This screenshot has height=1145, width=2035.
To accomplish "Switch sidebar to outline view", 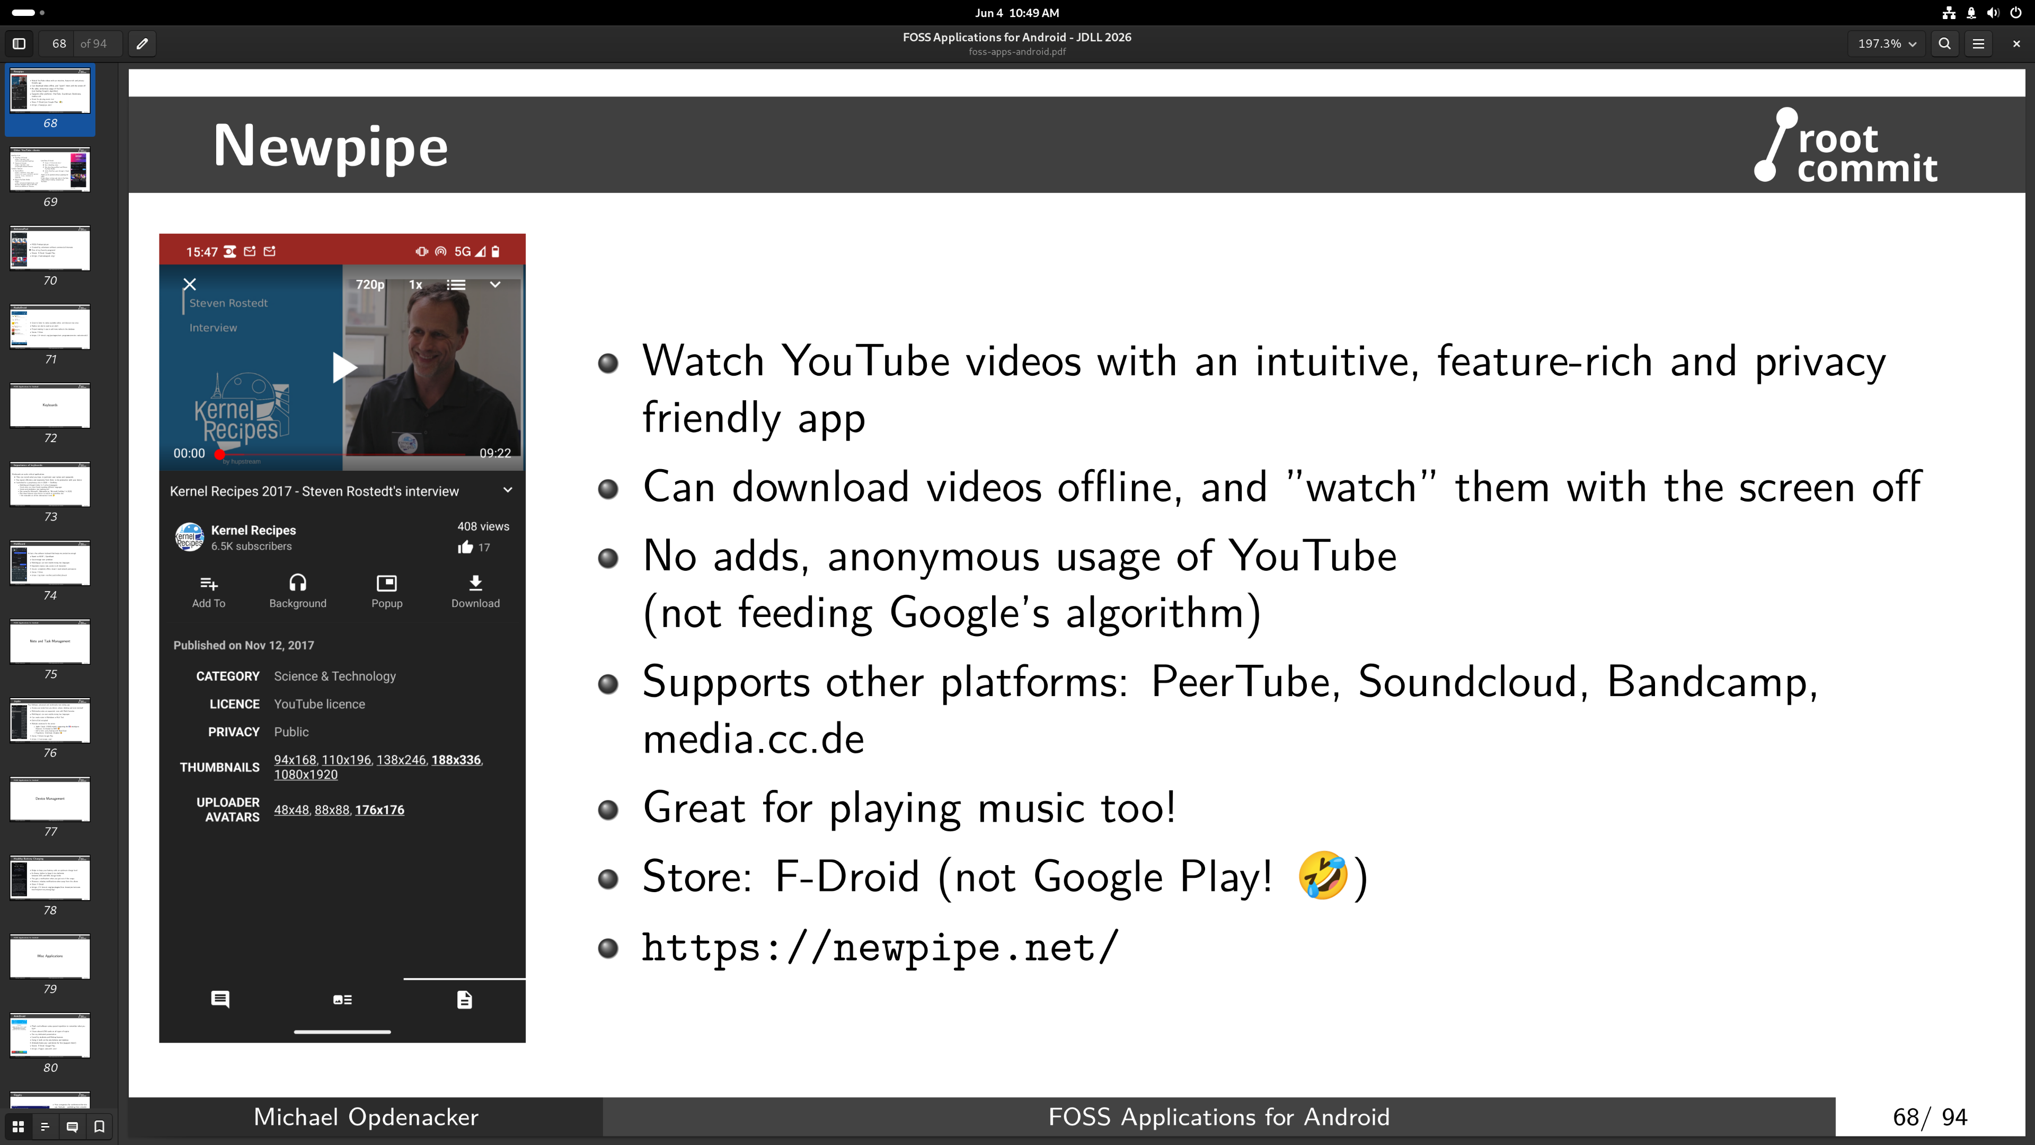I will click(45, 1126).
